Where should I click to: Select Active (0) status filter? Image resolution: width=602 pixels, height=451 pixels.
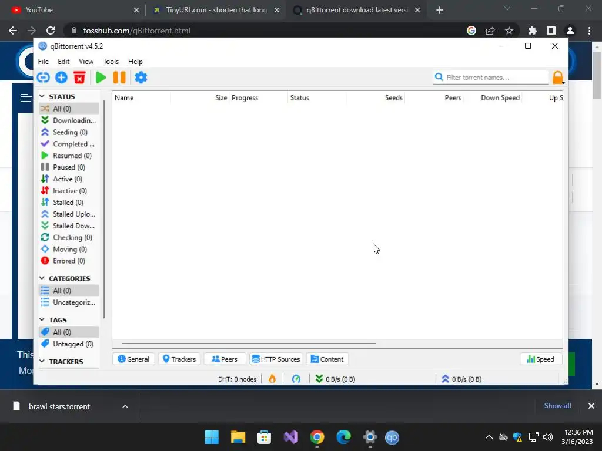pos(68,179)
